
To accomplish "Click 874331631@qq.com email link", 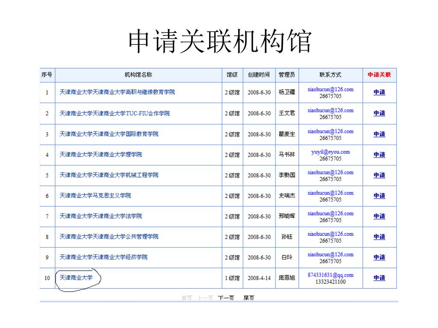I will pyautogui.click(x=331, y=275).
